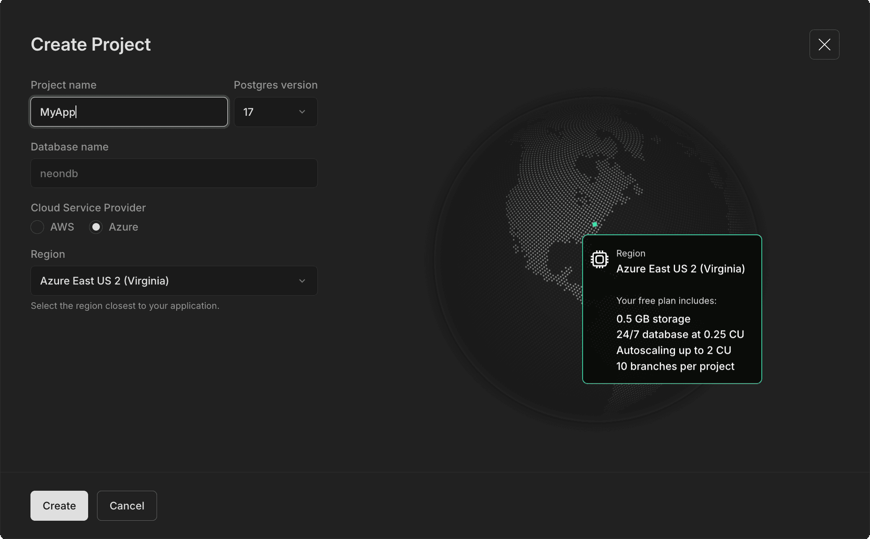Click the Region field chevron arrow
The image size is (870, 539).
pyautogui.click(x=302, y=281)
